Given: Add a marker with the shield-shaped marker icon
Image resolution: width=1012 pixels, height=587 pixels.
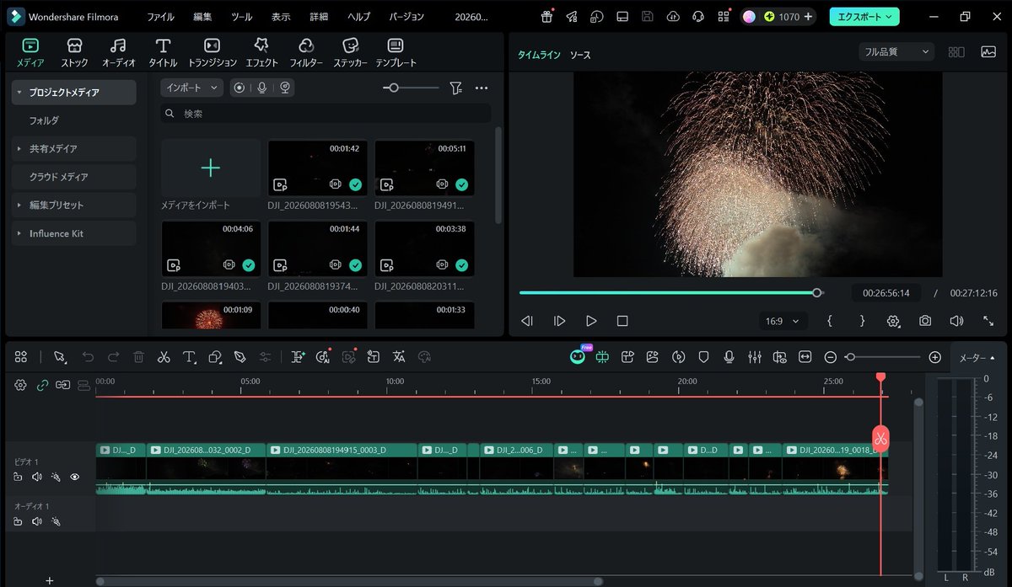Looking at the screenshot, I should pos(703,357).
